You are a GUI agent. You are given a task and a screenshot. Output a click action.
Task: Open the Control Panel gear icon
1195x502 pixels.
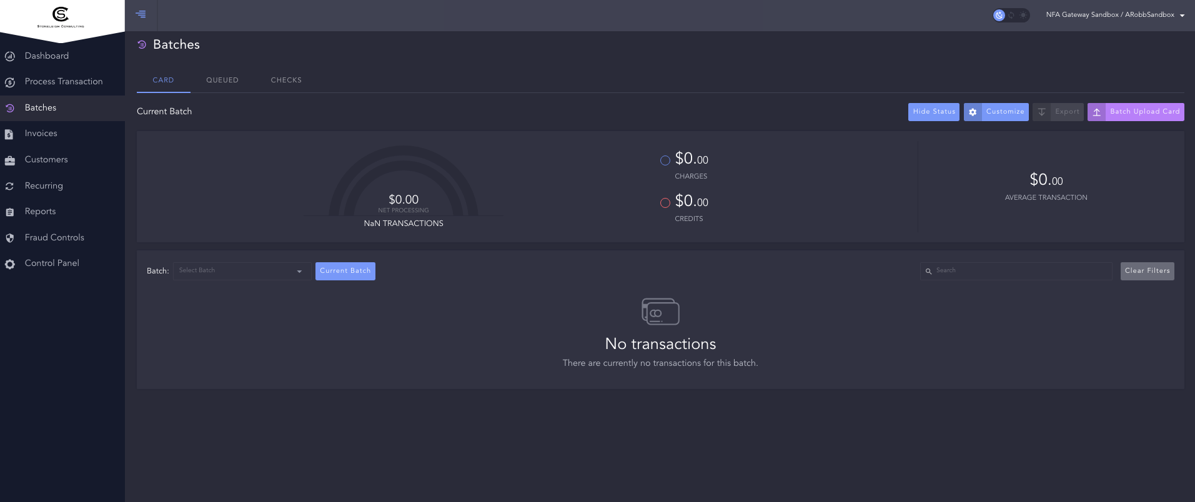coord(10,264)
